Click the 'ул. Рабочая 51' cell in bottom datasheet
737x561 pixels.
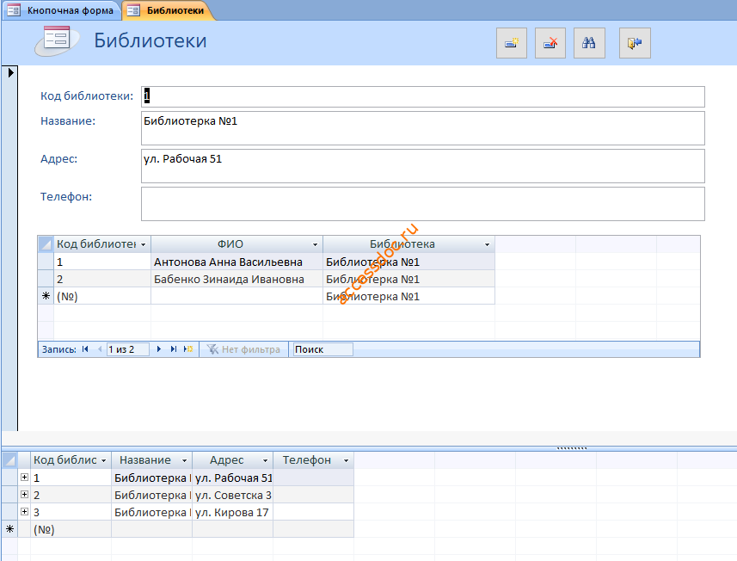click(233, 478)
